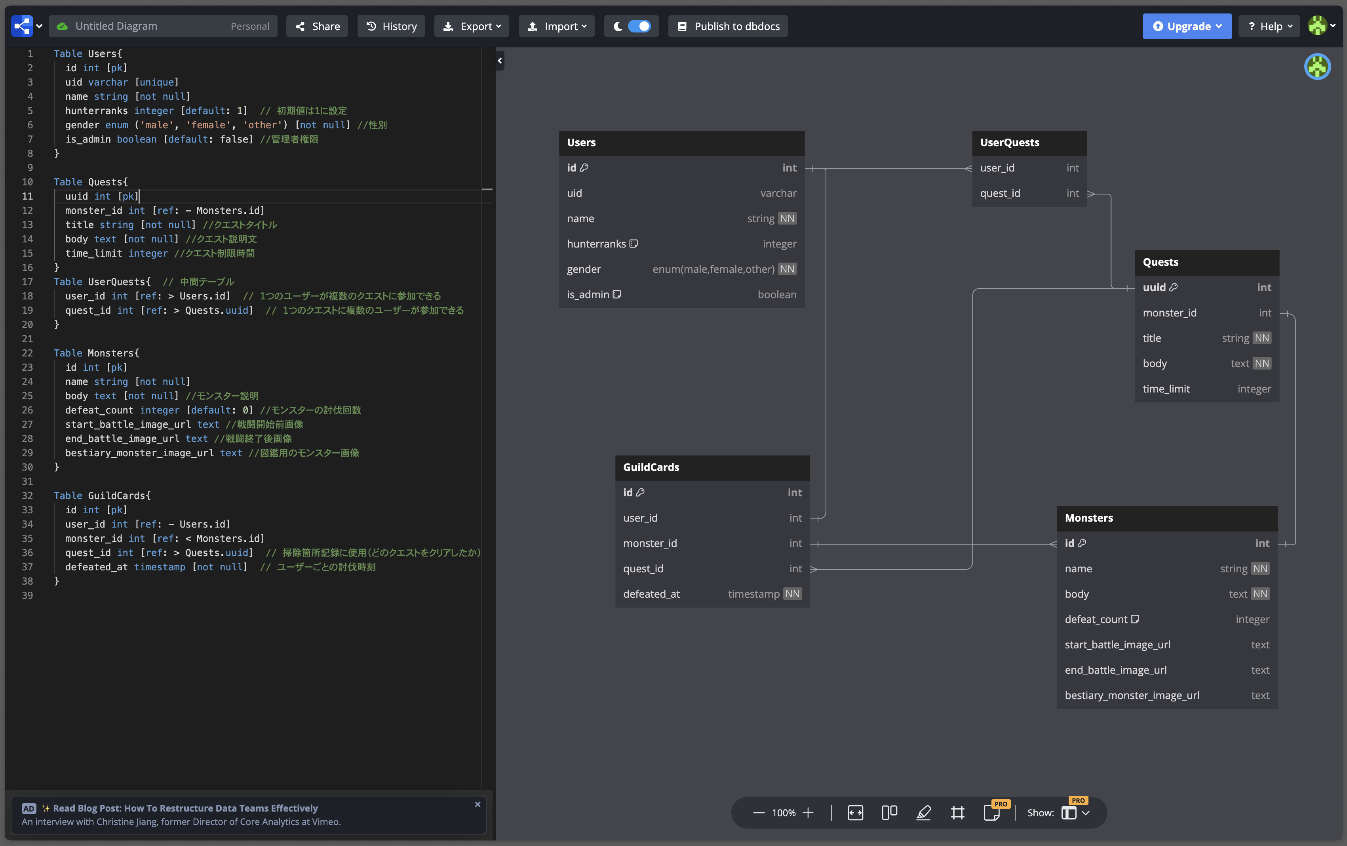This screenshot has width=1347, height=846.
Task: Zoom out with the minus icon
Action: click(x=759, y=812)
